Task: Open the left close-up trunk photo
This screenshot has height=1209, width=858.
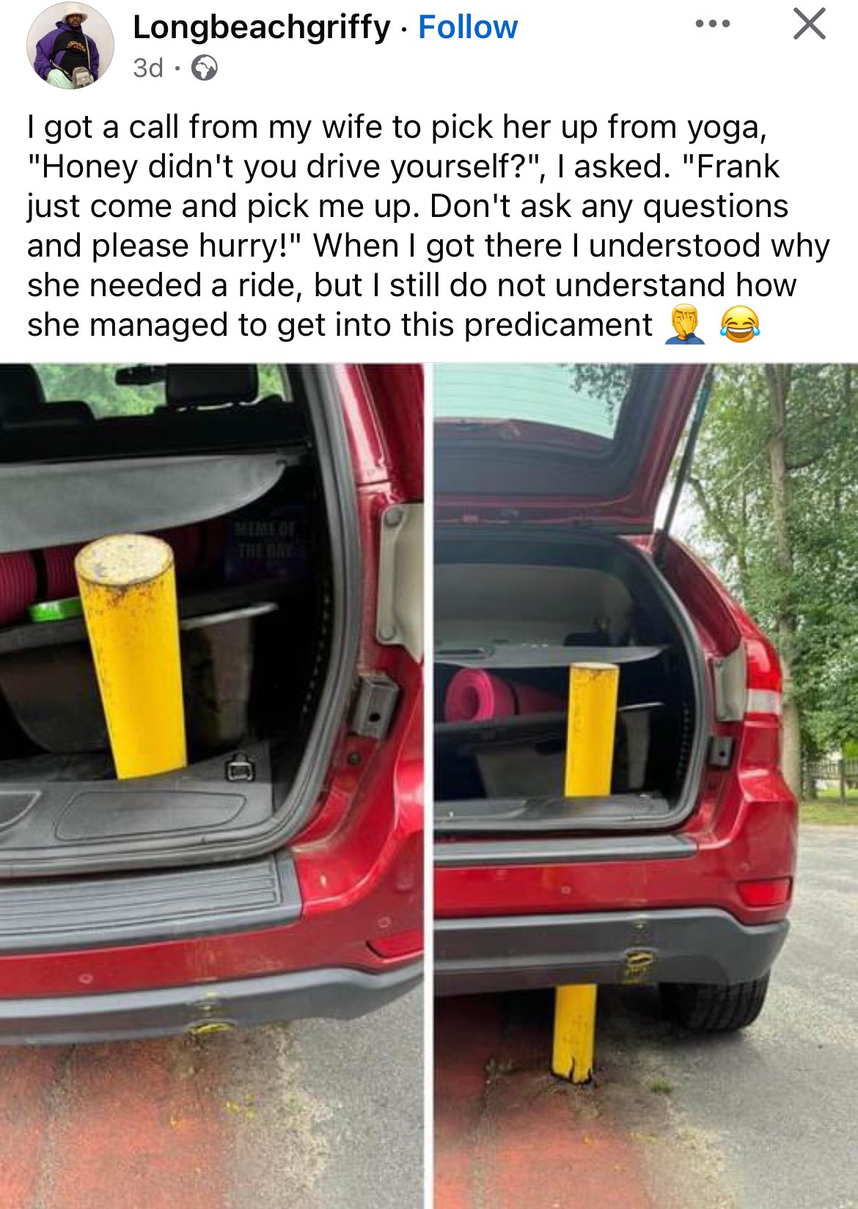Action: pos(212,785)
